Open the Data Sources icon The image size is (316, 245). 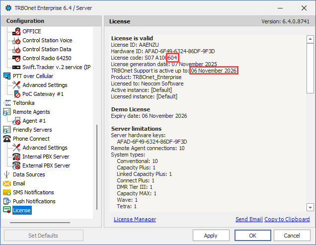7,174
